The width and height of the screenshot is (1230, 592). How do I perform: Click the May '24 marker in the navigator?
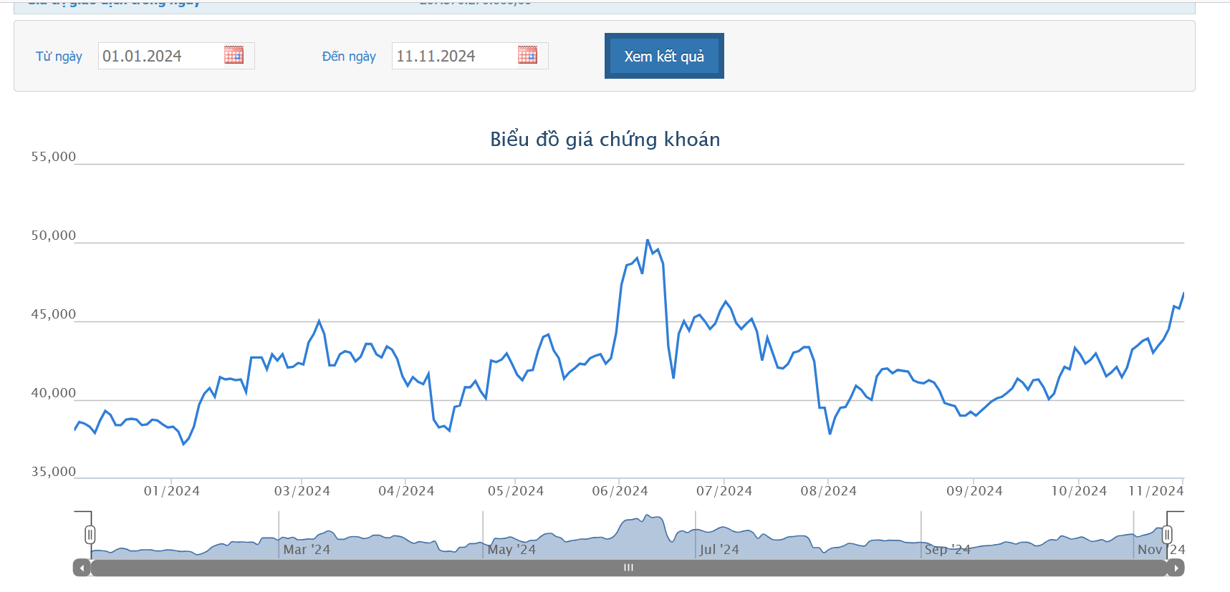pyautogui.click(x=511, y=550)
